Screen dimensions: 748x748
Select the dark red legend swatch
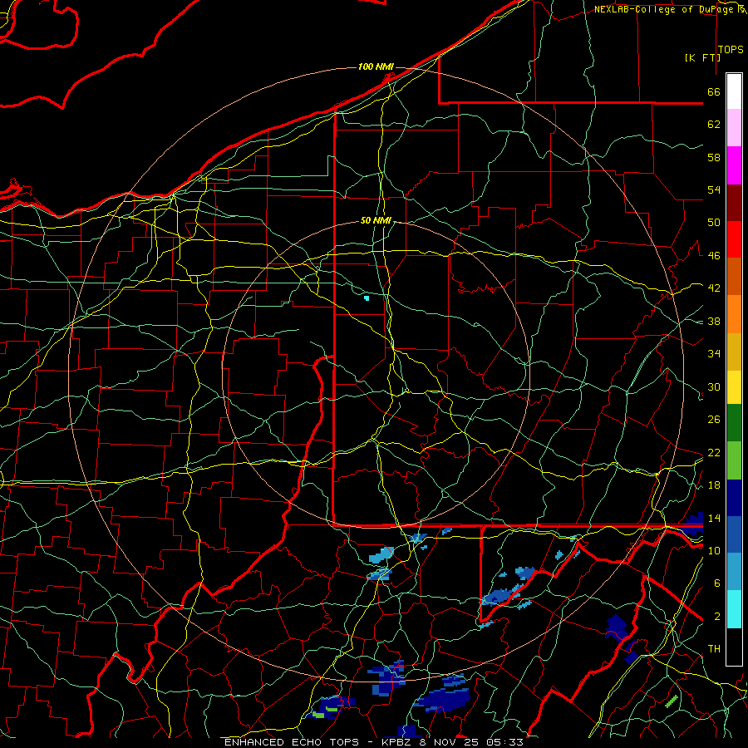point(734,203)
